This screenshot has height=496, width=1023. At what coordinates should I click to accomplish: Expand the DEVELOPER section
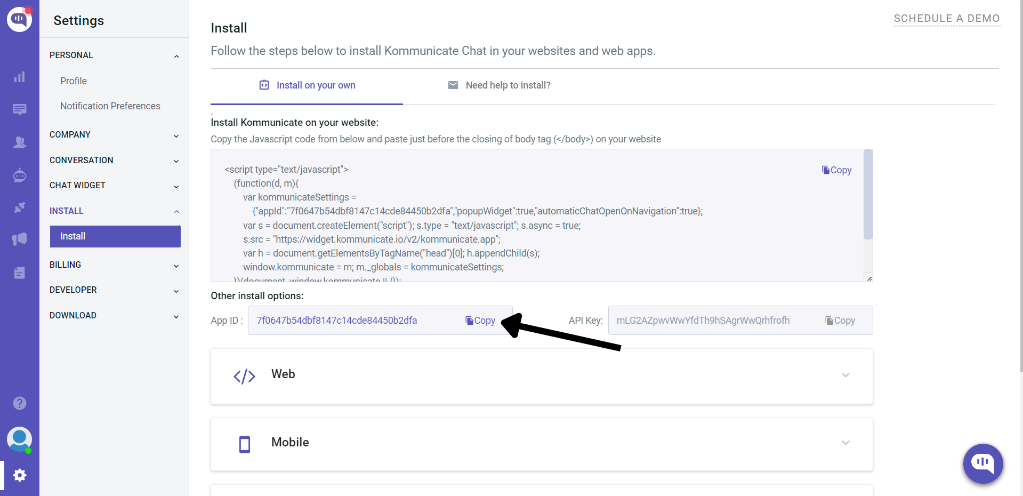[x=114, y=290]
